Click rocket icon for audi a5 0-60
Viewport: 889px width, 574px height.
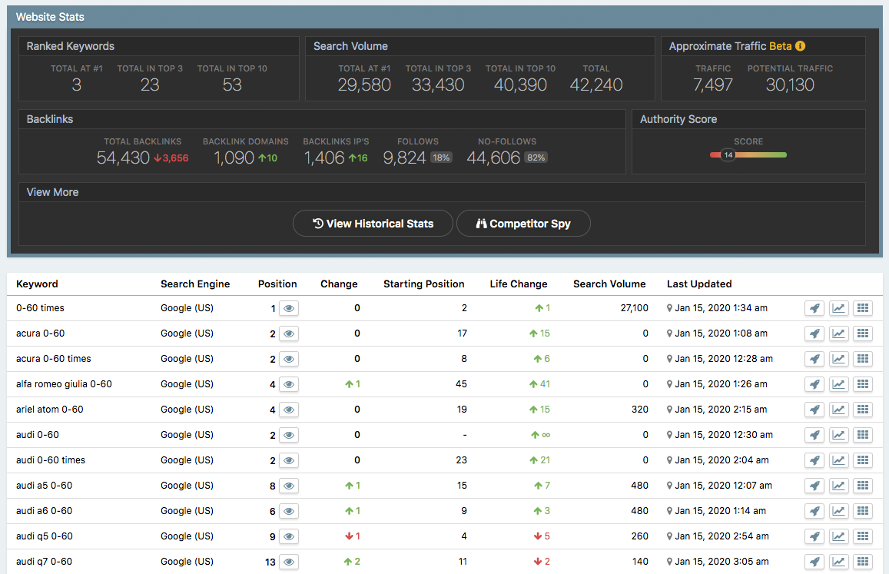(x=814, y=486)
